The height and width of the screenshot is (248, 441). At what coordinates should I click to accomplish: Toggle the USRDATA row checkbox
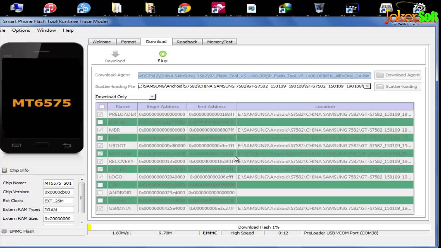pyautogui.click(x=100, y=208)
